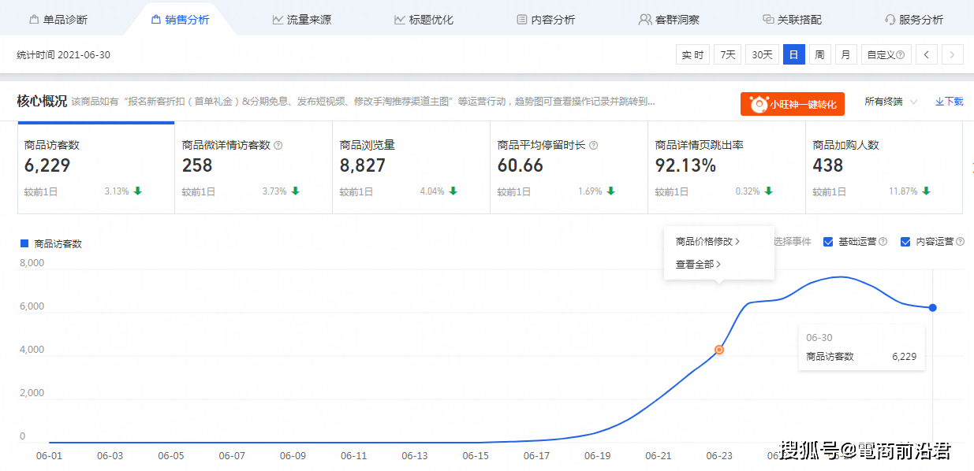Expand 商品价格修改 in the popup

pyautogui.click(x=707, y=242)
